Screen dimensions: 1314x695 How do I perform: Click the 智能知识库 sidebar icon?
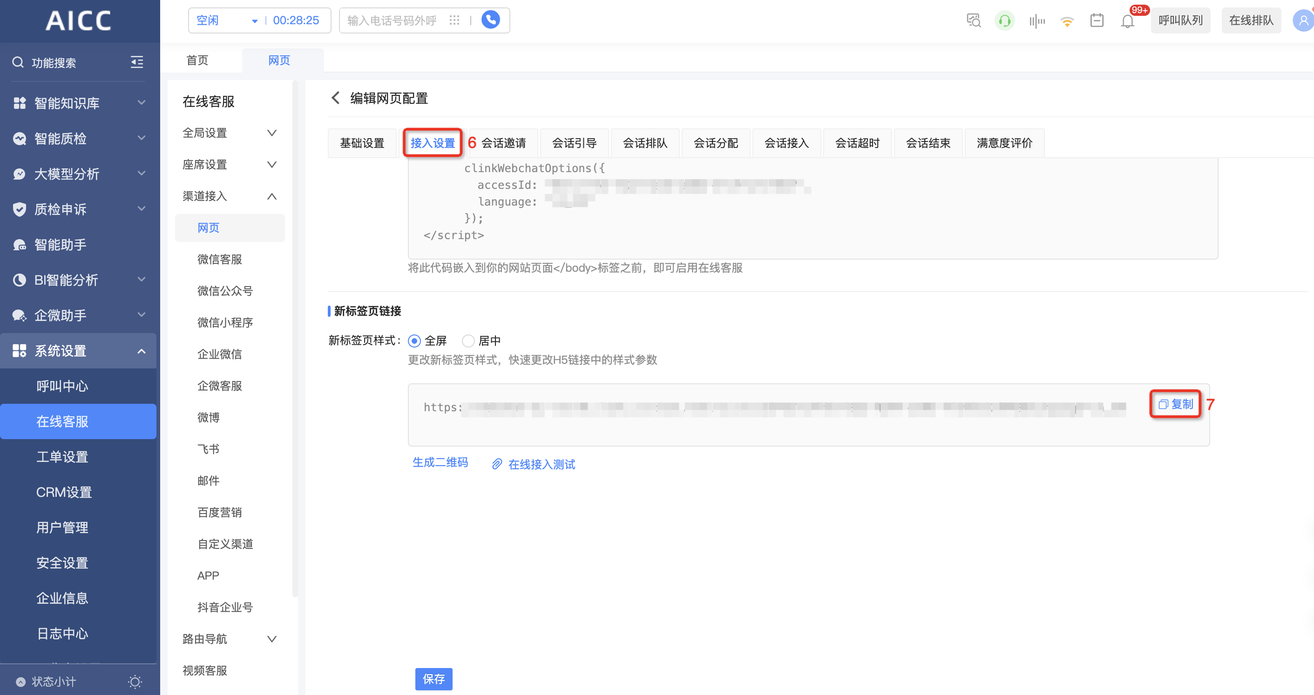20,103
